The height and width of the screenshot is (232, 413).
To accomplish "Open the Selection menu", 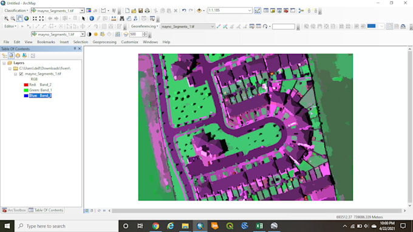I will click(81, 42).
